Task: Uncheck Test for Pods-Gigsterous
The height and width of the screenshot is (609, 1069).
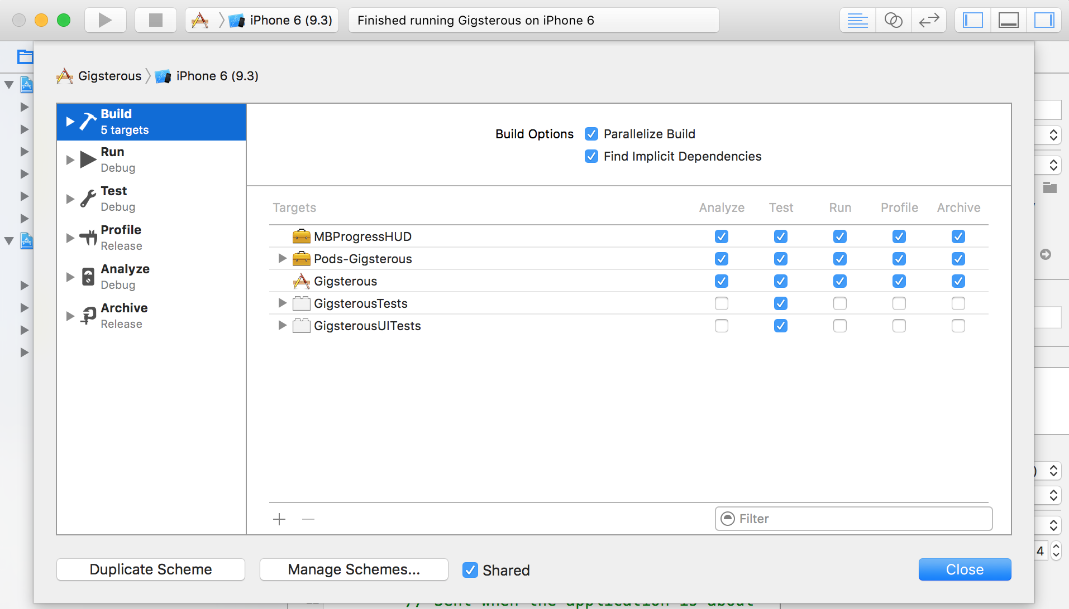Action: [x=781, y=259]
